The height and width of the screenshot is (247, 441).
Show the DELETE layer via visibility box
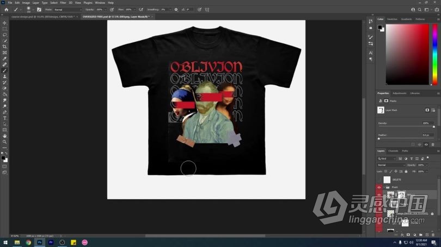379,180
